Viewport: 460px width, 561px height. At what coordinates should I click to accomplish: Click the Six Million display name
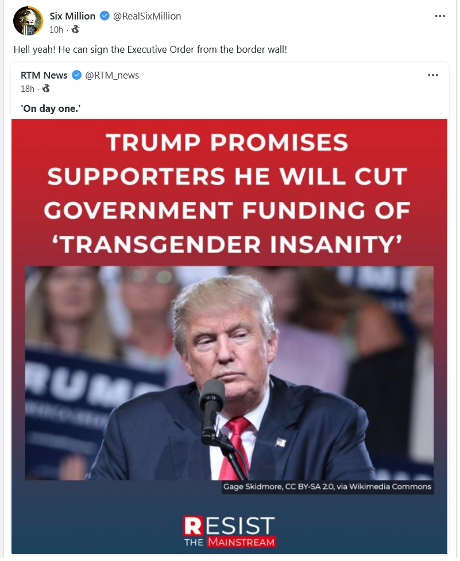point(72,16)
